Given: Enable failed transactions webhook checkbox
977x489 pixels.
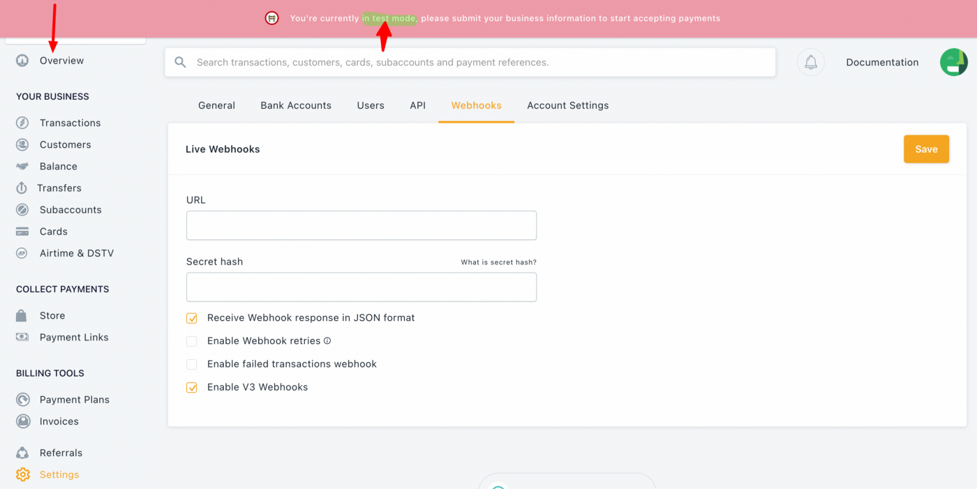Looking at the screenshot, I should pos(192,364).
